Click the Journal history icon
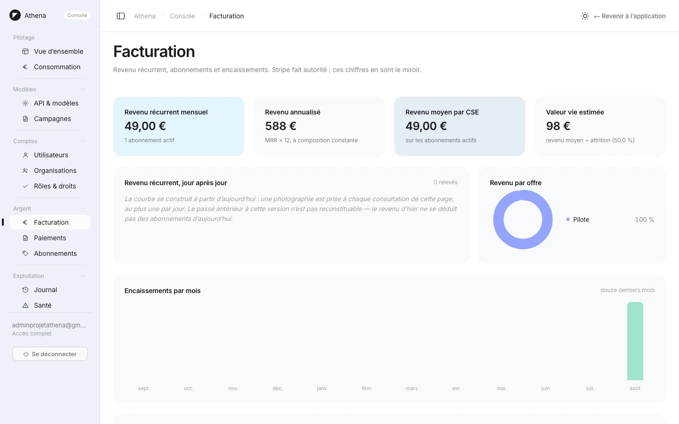679x424 pixels. coord(25,290)
